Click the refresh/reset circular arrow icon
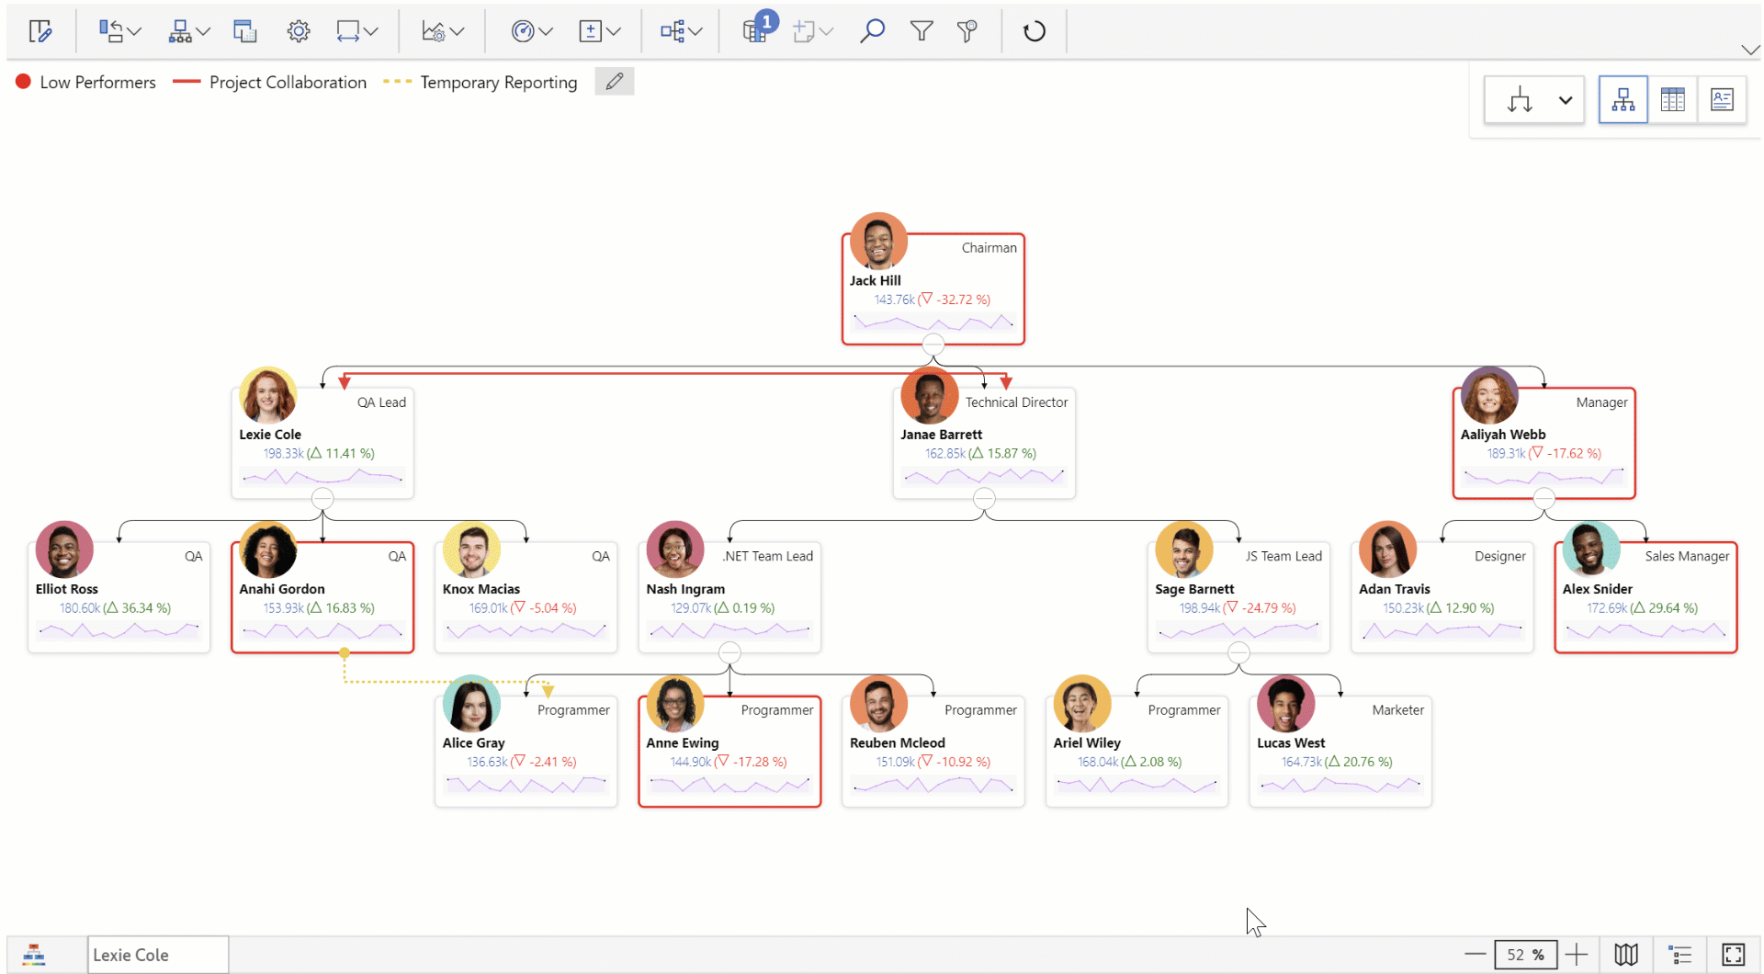This screenshot has width=1764, height=974. 1034,31
